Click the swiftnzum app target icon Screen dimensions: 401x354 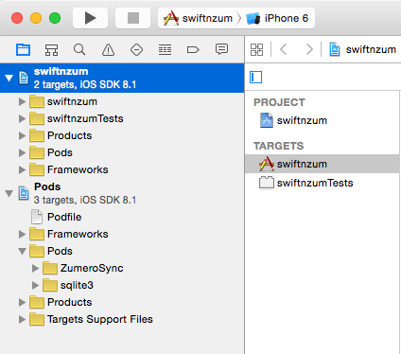267,164
